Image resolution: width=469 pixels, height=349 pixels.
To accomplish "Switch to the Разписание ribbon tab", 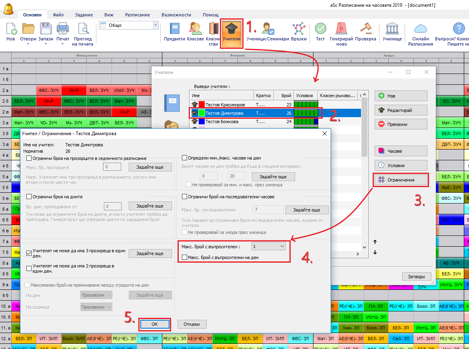I will coord(138,15).
